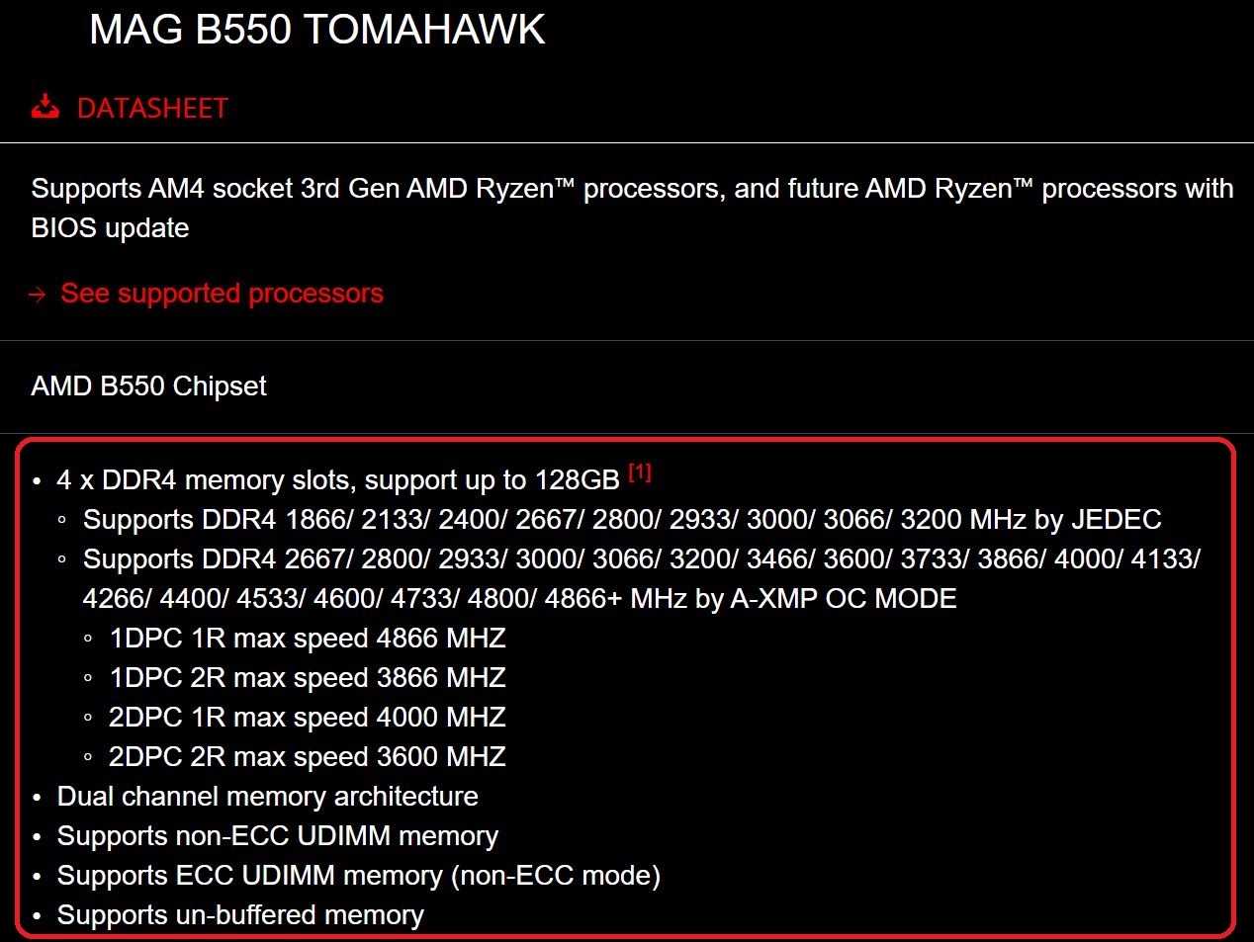Viewport: 1254px width, 942px height.
Task: Click the Supports non-ECC UDIMM memory bullet
Action: coord(277,836)
